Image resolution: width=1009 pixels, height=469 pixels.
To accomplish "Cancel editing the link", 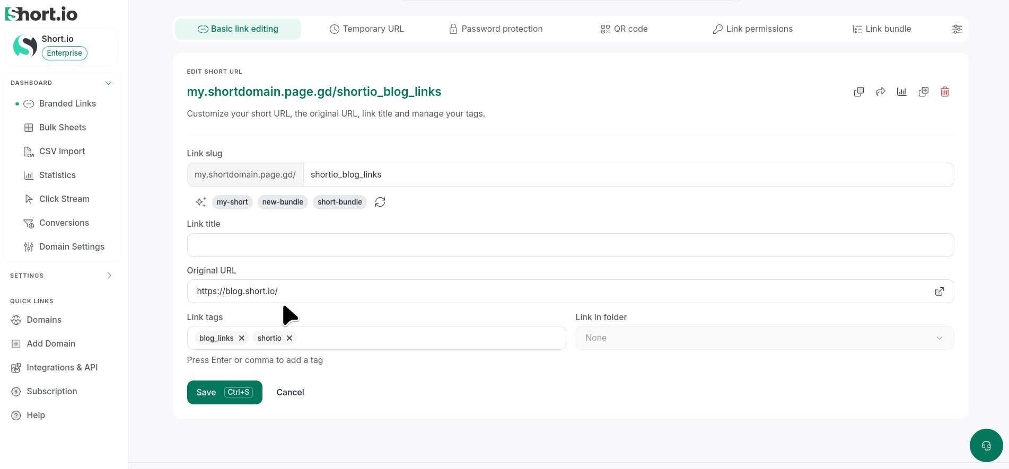I will (x=291, y=392).
